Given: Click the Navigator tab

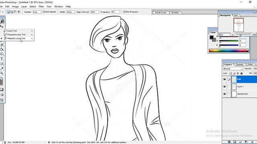Looking at the screenshot, I should tap(225, 15).
